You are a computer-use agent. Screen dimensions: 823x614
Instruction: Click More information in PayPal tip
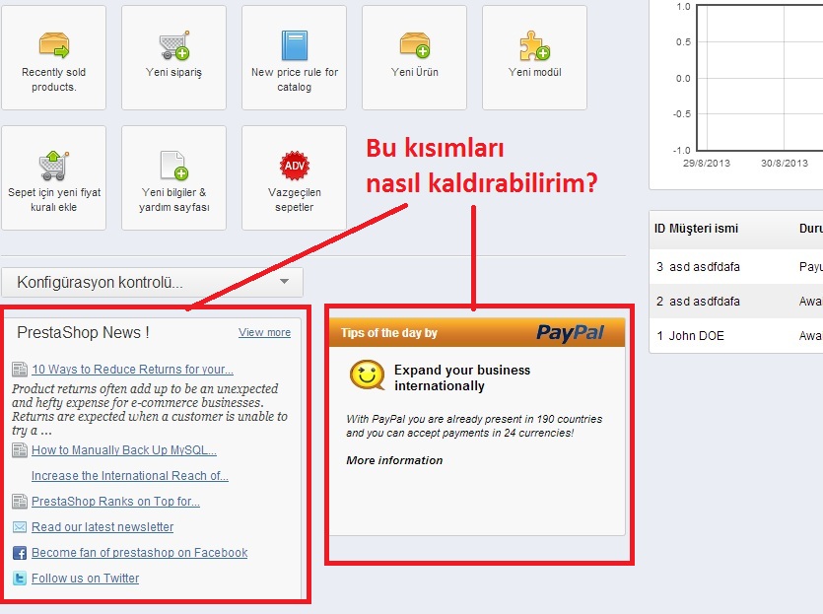(x=394, y=460)
